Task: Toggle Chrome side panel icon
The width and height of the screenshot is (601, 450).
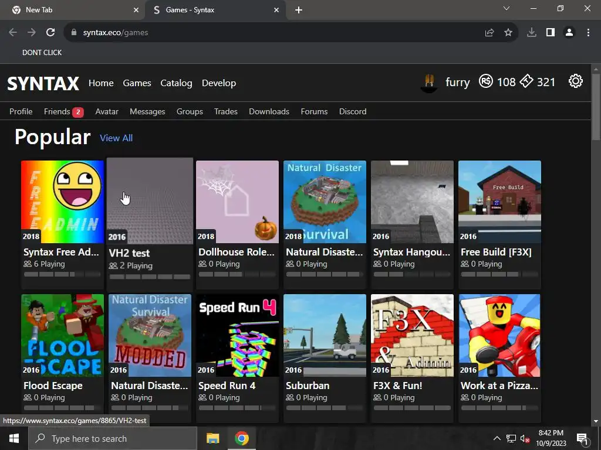Action: [551, 33]
